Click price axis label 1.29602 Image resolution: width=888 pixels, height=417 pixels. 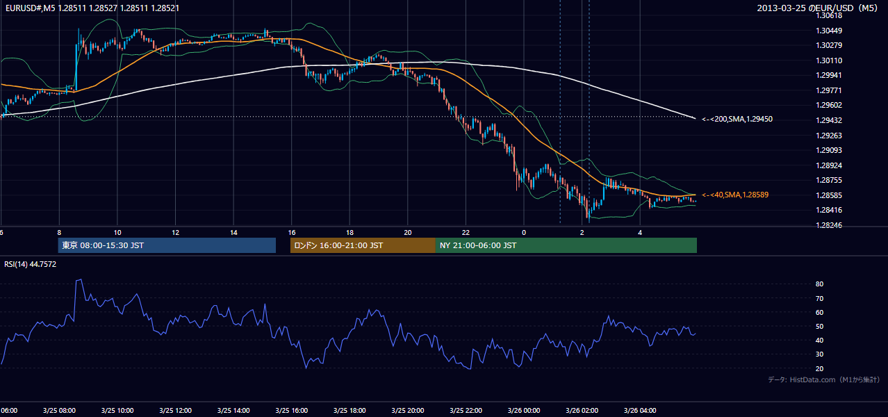tap(830, 105)
